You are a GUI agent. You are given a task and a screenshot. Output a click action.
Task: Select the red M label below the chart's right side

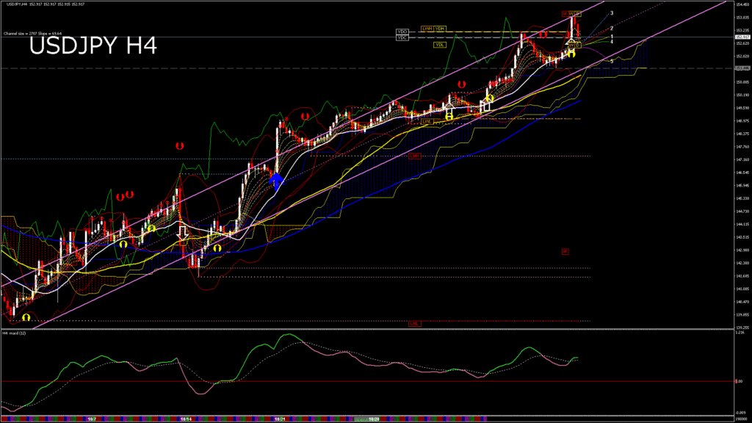[565, 251]
